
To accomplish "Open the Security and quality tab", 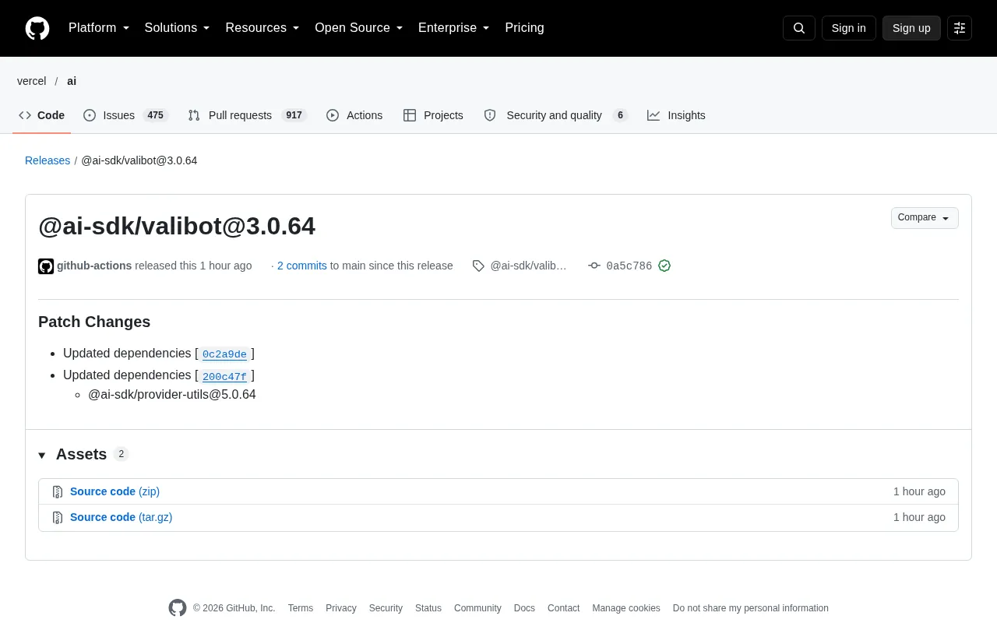I will (555, 115).
